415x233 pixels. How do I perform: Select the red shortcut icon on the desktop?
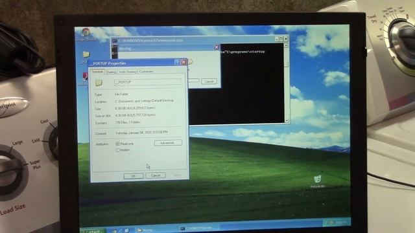tap(85, 76)
